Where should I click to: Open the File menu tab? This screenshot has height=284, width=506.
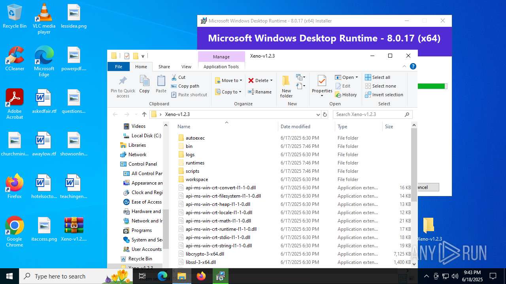tap(119, 67)
